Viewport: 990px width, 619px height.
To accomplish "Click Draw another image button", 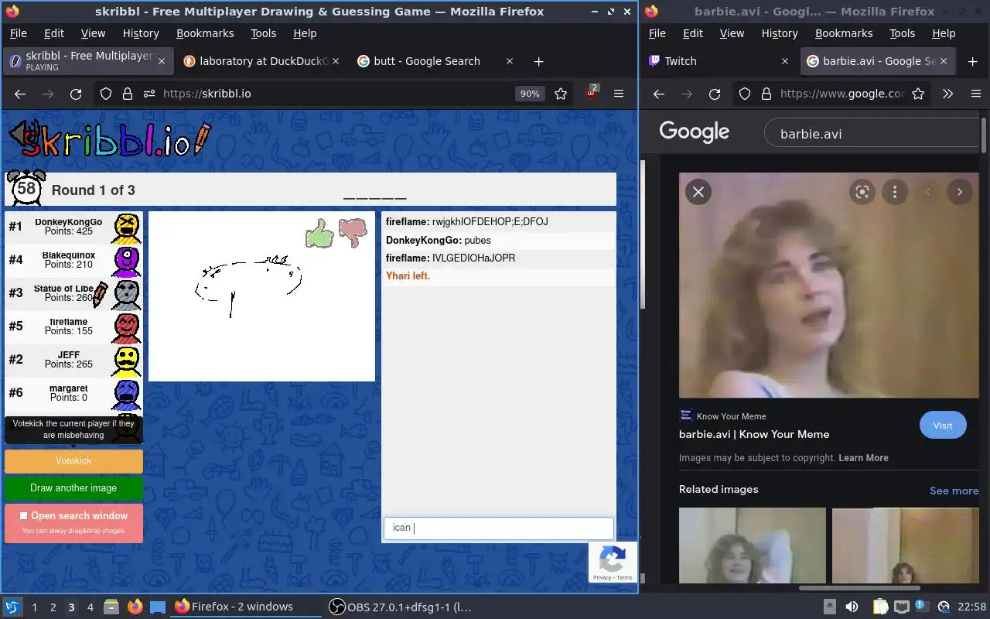I will pyautogui.click(x=73, y=488).
